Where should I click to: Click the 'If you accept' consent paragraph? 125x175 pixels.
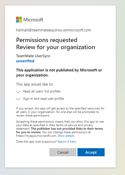60,112
